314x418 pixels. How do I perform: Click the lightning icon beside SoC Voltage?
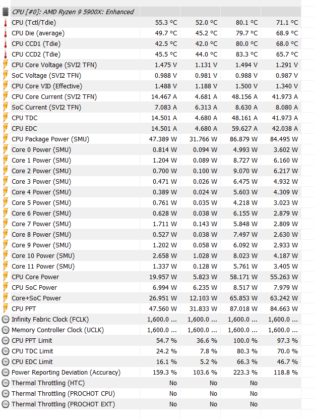tap(6, 75)
